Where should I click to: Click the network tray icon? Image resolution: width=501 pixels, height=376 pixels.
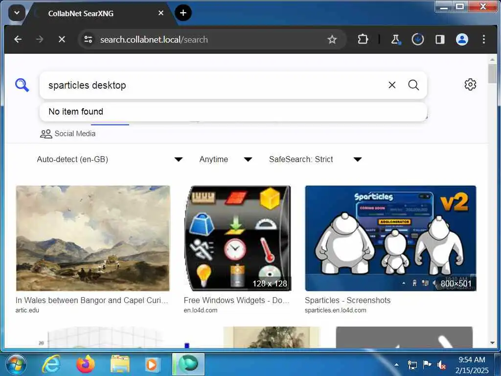click(412, 365)
